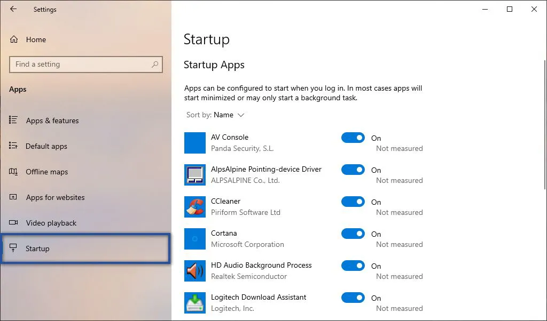Return to Settings Home
The width and height of the screenshot is (547, 321).
(36, 39)
